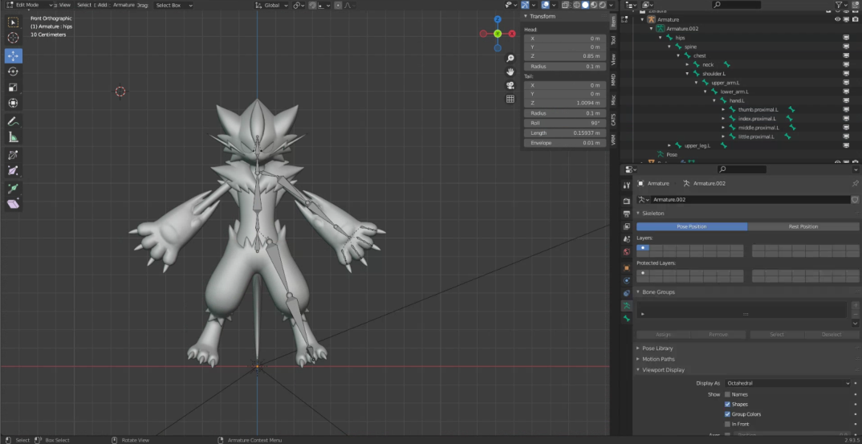Open Object Data (Armature) properties tab
Screen dimensions: 862x444
[627, 305]
